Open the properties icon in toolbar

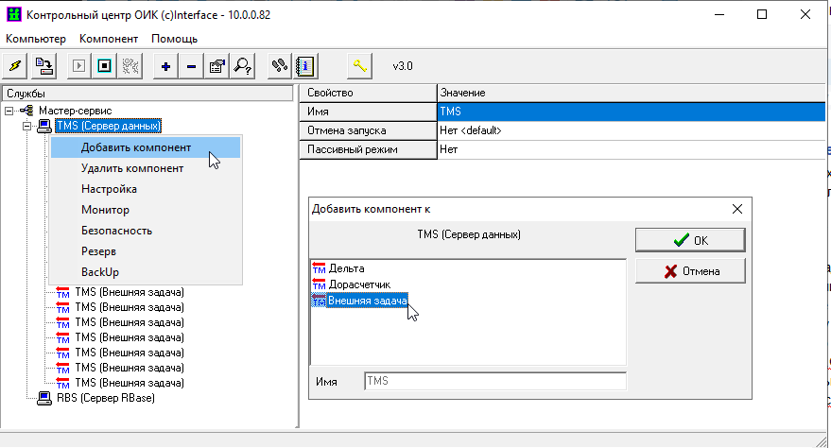pyautogui.click(x=216, y=66)
